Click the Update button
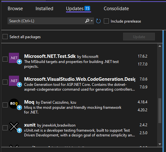The width and height of the screenshot is (166, 152). pyautogui.click(x=139, y=37)
